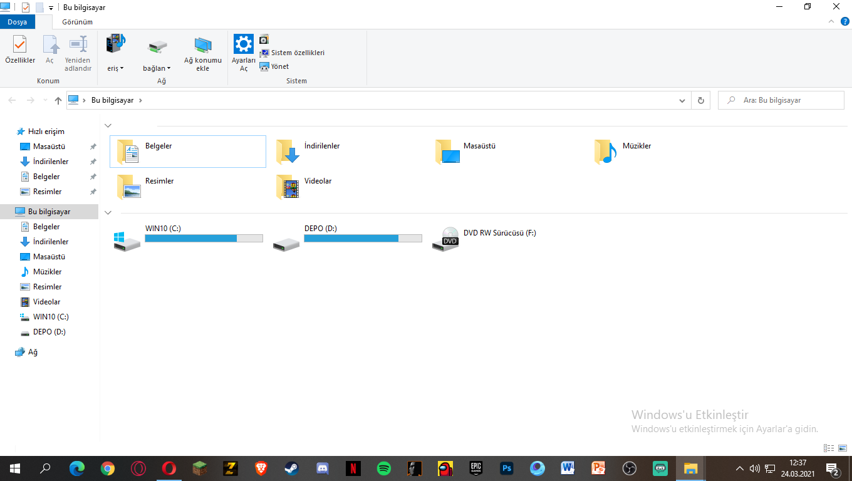
Task: Open the address bar history dropdown
Action: point(682,100)
